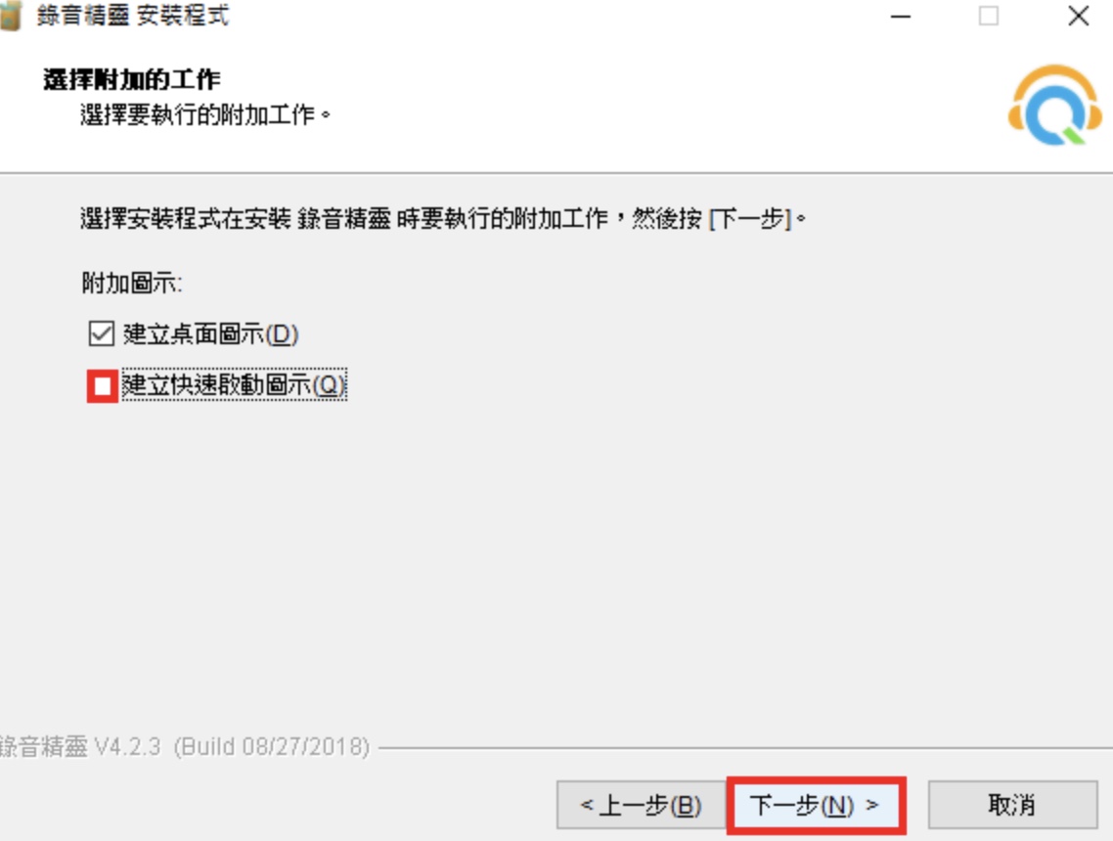Click the bold 選擇附加的工作 heading
Viewport: 1113px width, 841px height.
click(x=132, y=79)
